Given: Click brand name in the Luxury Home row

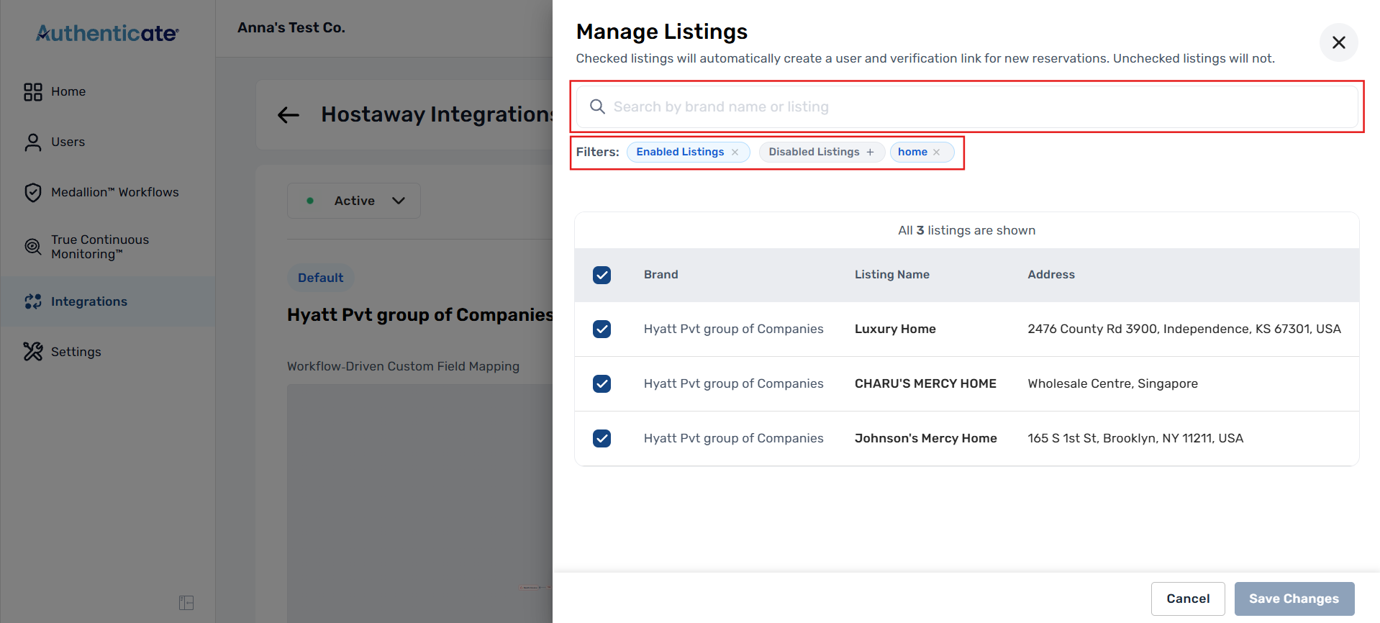Looking at the screenshot, I should point(734,329).
